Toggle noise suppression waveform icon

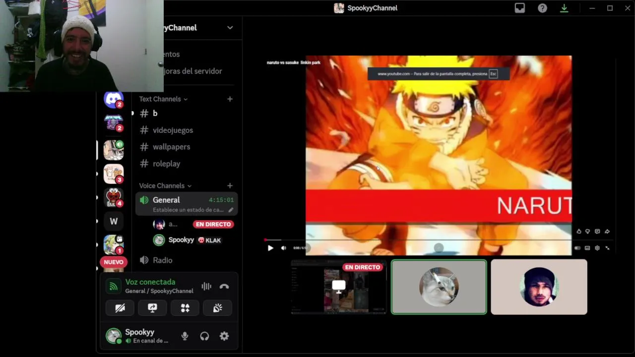(206, 286)
